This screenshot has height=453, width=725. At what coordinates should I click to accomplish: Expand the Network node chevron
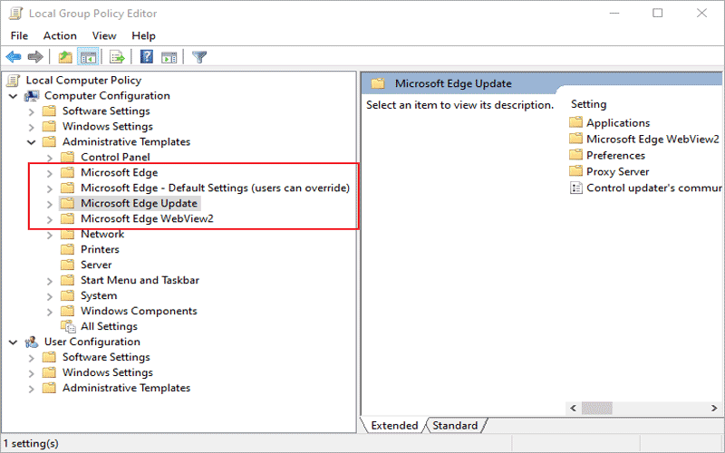50,235
